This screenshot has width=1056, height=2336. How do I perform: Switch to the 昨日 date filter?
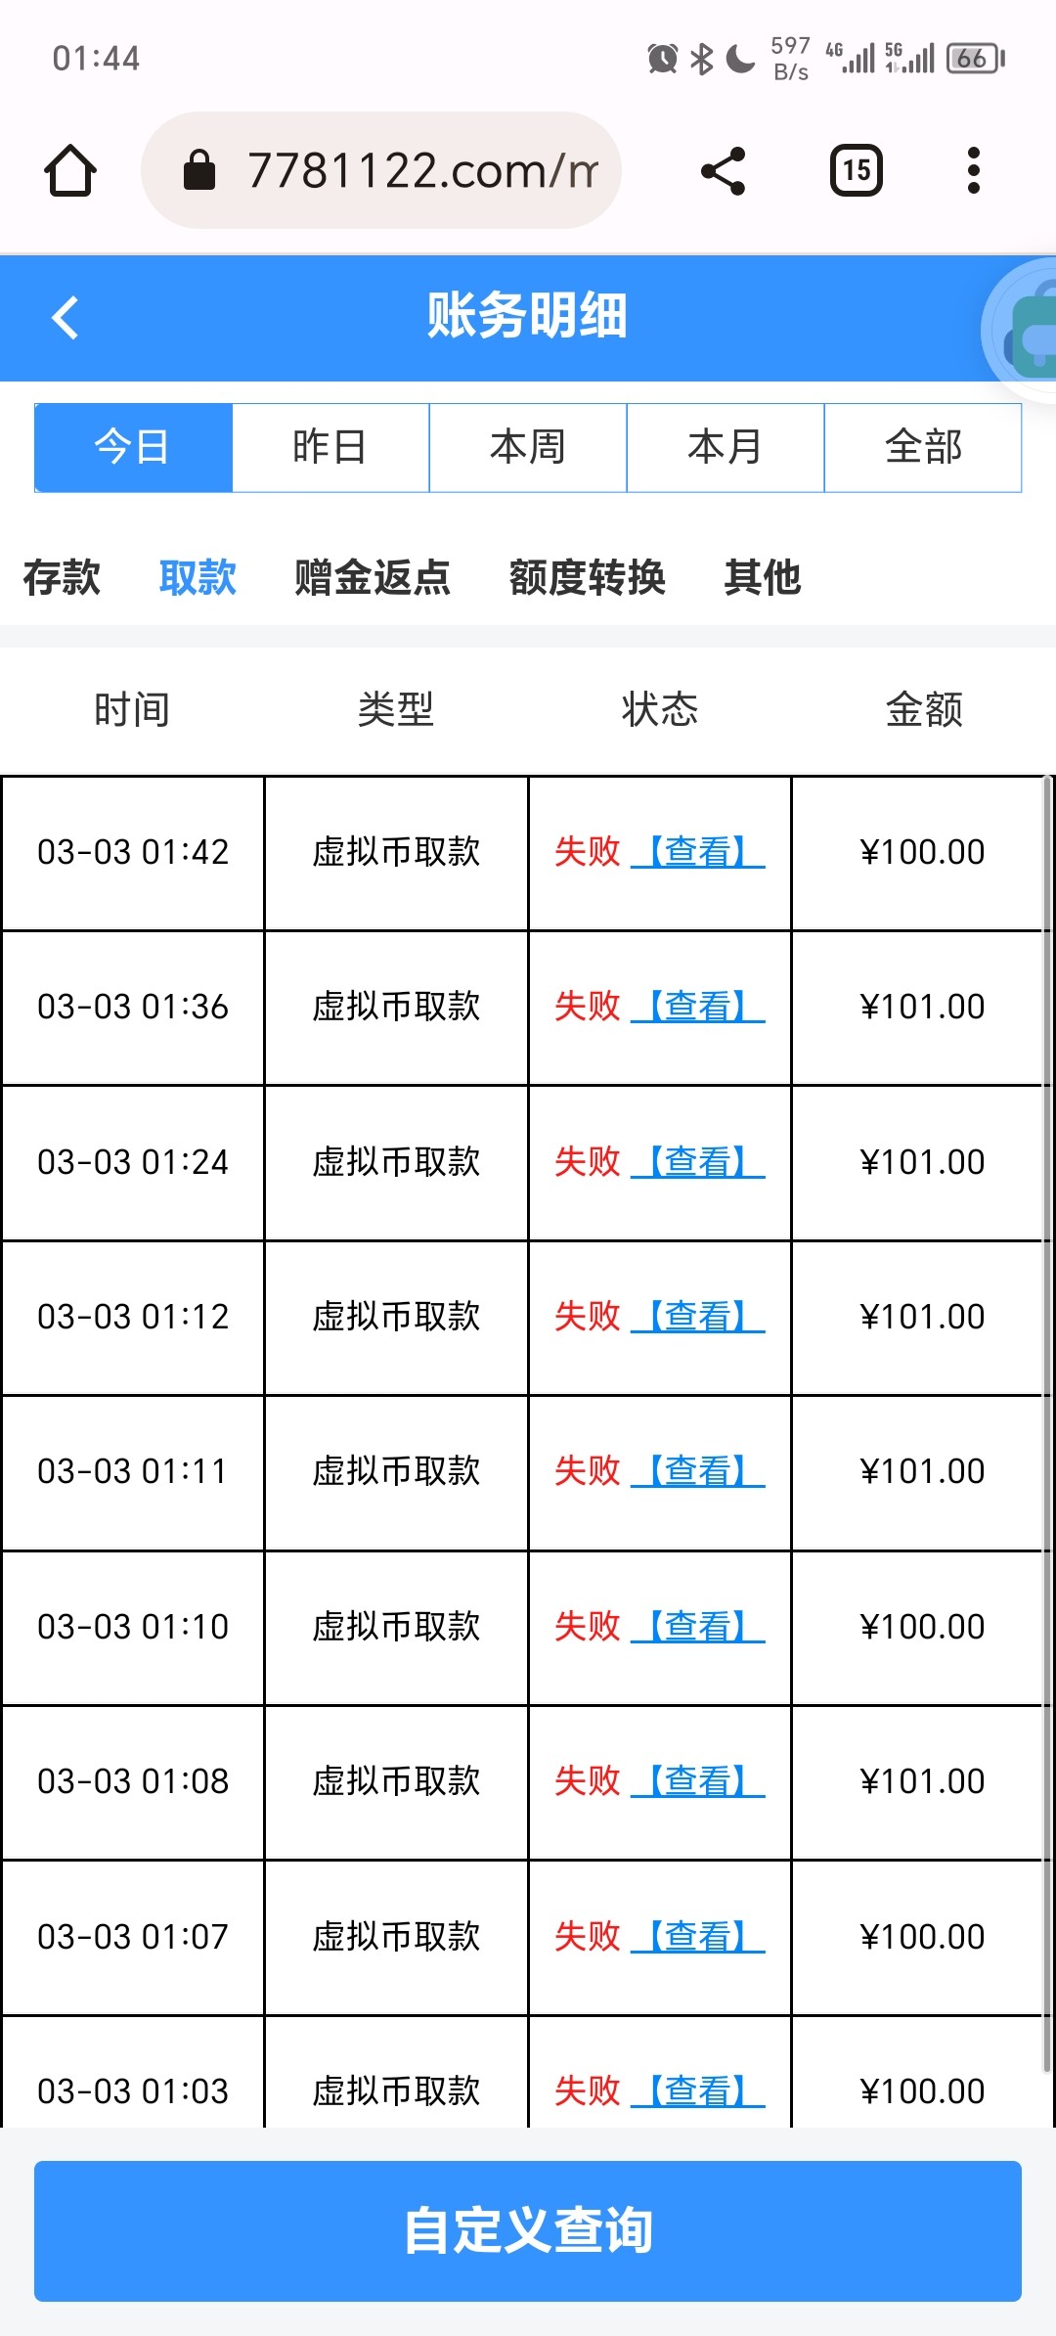pyautogui.click(x=330, y=447)
